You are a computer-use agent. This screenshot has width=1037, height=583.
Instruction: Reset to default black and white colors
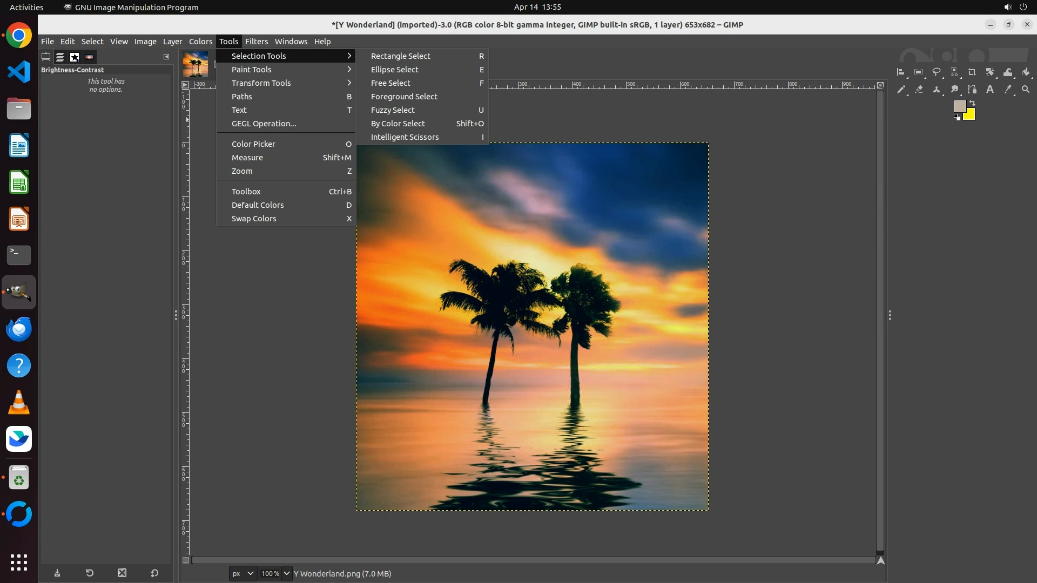[x=957, y=117]
